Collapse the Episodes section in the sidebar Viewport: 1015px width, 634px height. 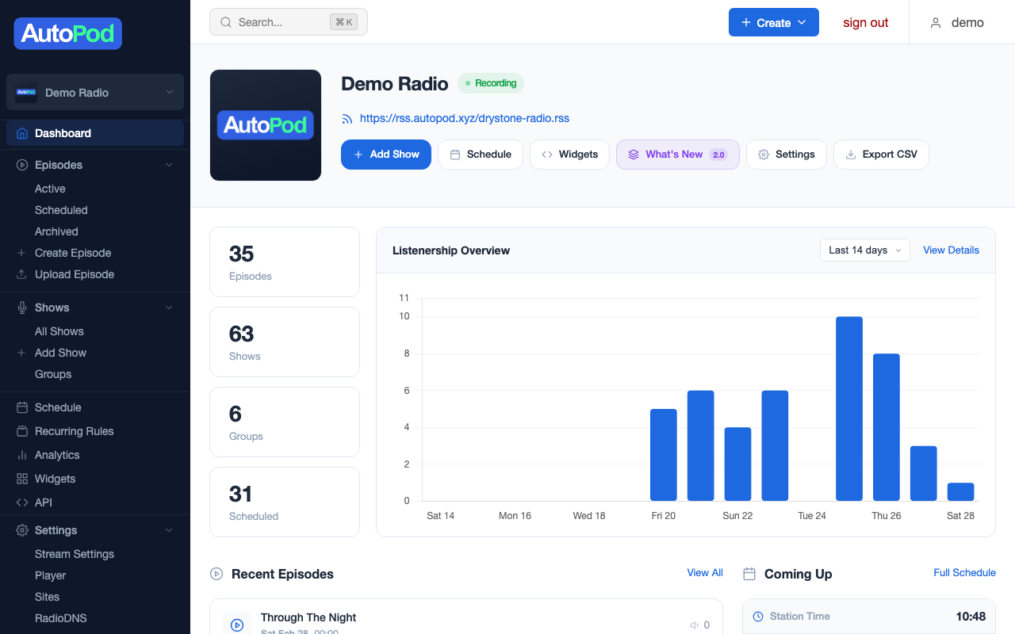(x=168, y=165)
